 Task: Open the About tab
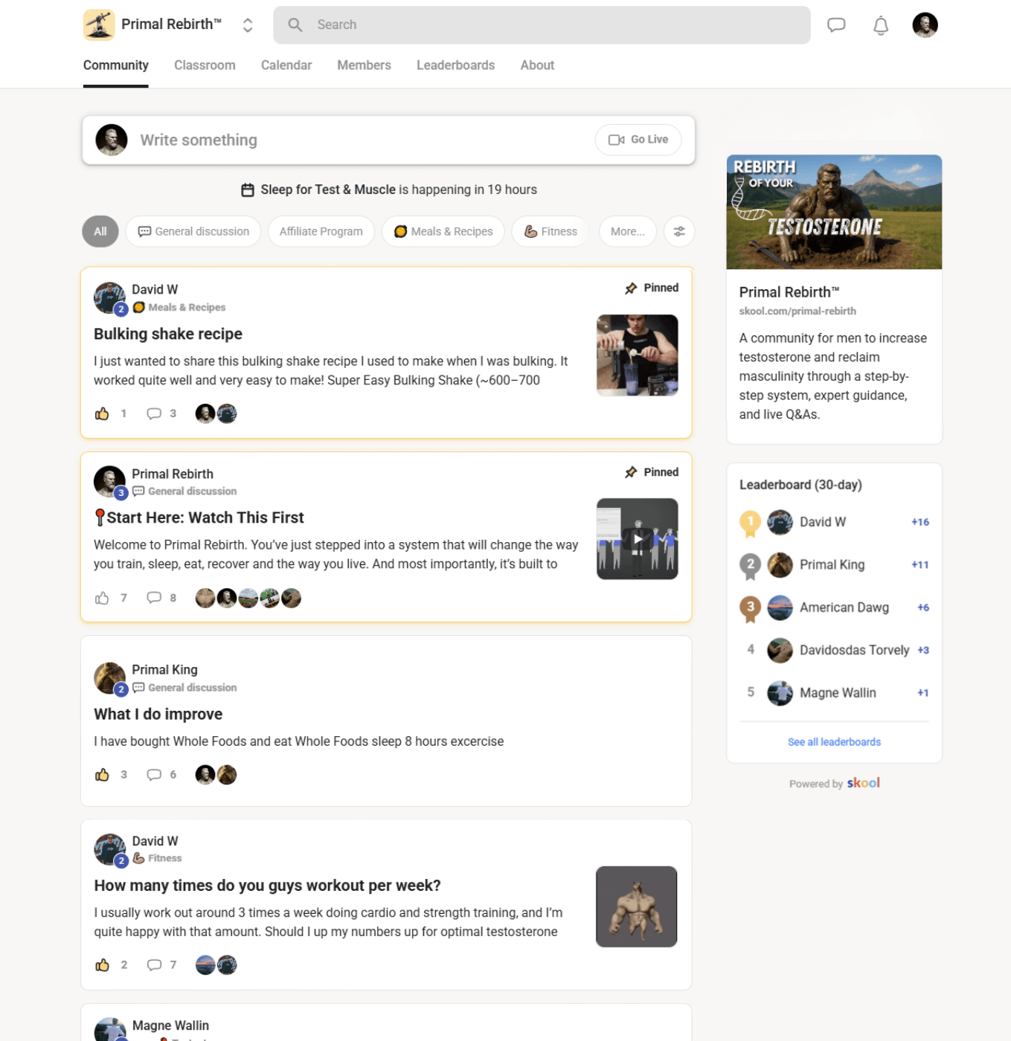point(537,65)
